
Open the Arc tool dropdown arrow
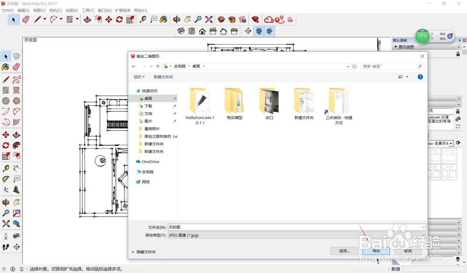click(x=61, y=19)
